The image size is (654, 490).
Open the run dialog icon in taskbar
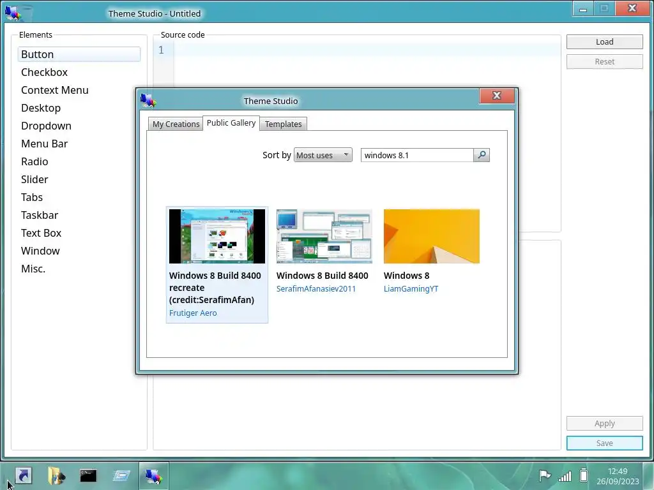tap(121, 475)
